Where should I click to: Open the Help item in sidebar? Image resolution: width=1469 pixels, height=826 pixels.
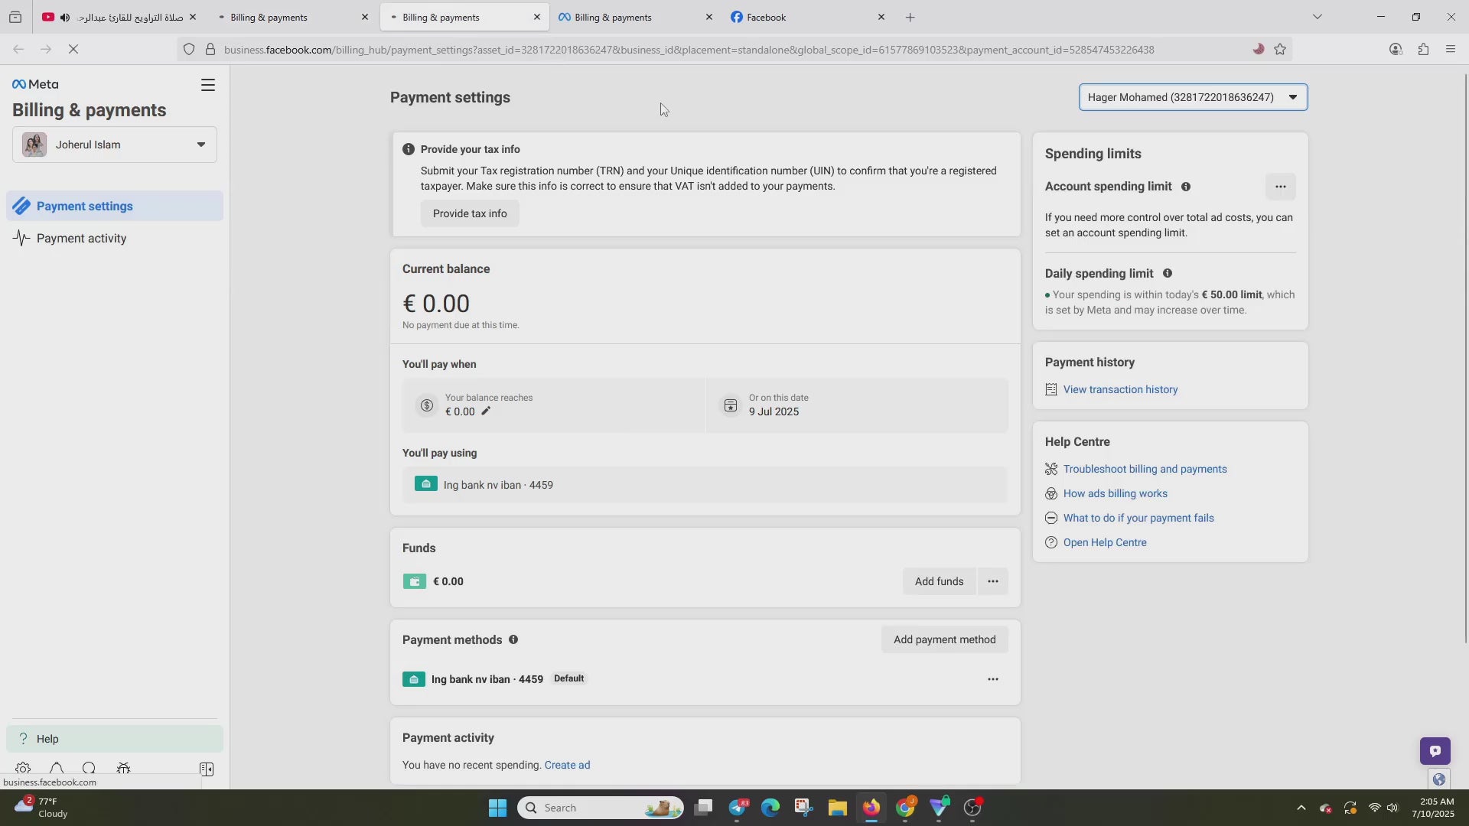(x=115, y=739)
